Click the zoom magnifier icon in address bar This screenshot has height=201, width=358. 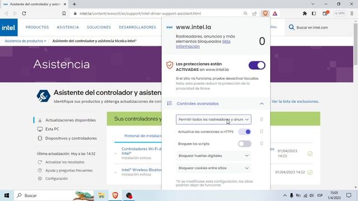tap(246, 13)
